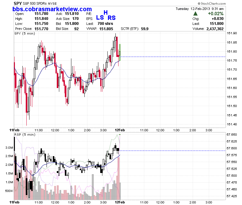Click the 57.600 RSP price axis label
242x205 pixels.
click(232, 148)
